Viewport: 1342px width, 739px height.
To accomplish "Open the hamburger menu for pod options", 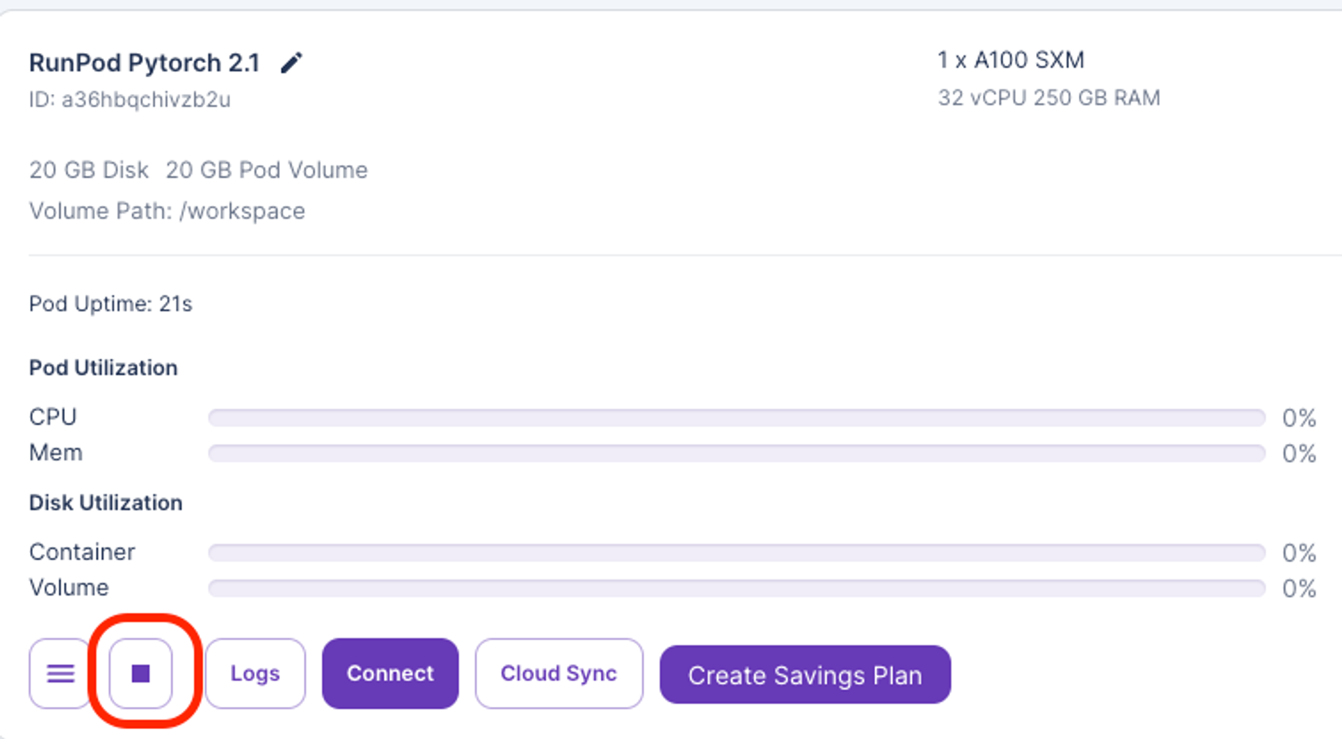I will point(60,673).
